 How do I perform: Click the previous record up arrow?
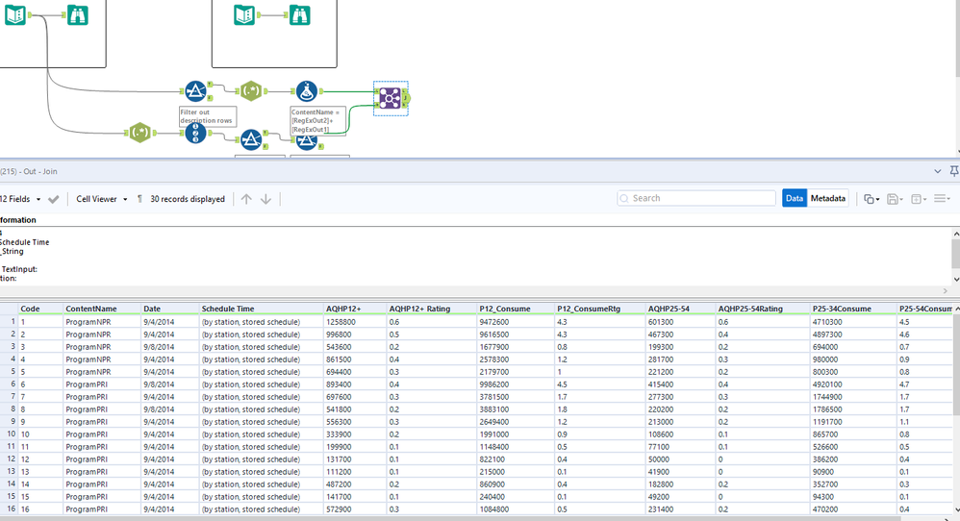(246, 199)
